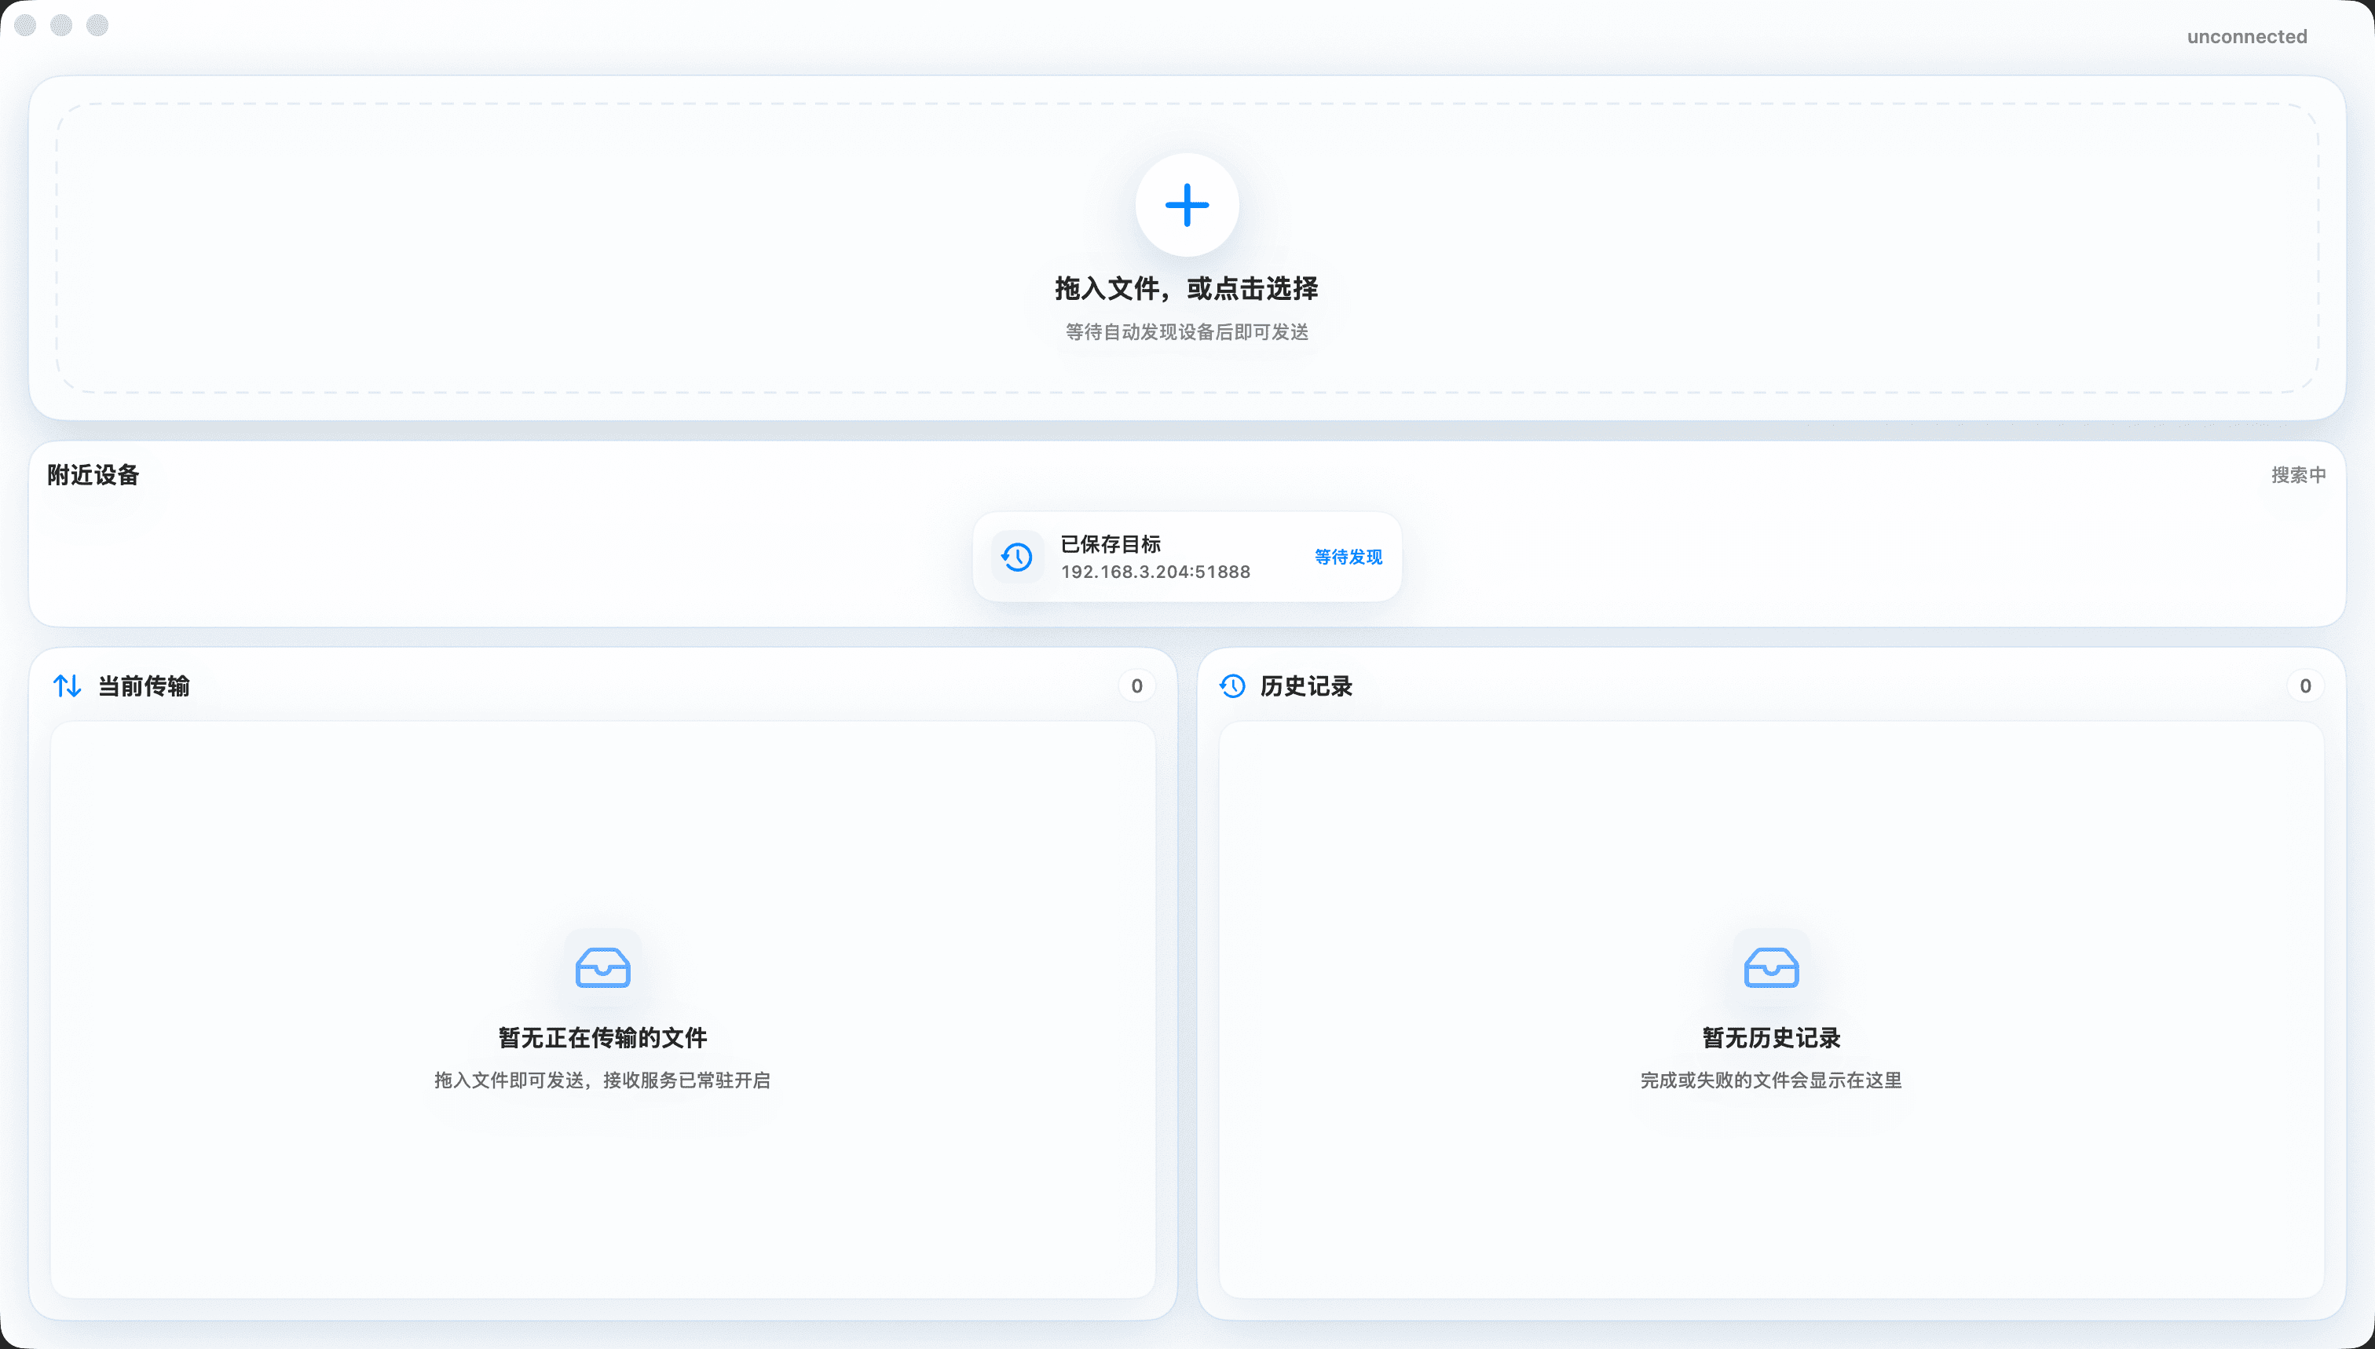This screenshot has width=2375, height=1349.
Task: Click 拖入文件即可发送，接收服务已常驻开启 text
Action: (x=602, y=1080)
